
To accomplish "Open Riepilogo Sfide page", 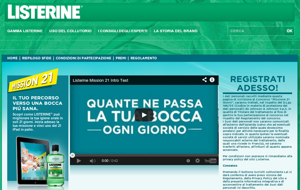I will pyautogui.click(x=37, y=58).
